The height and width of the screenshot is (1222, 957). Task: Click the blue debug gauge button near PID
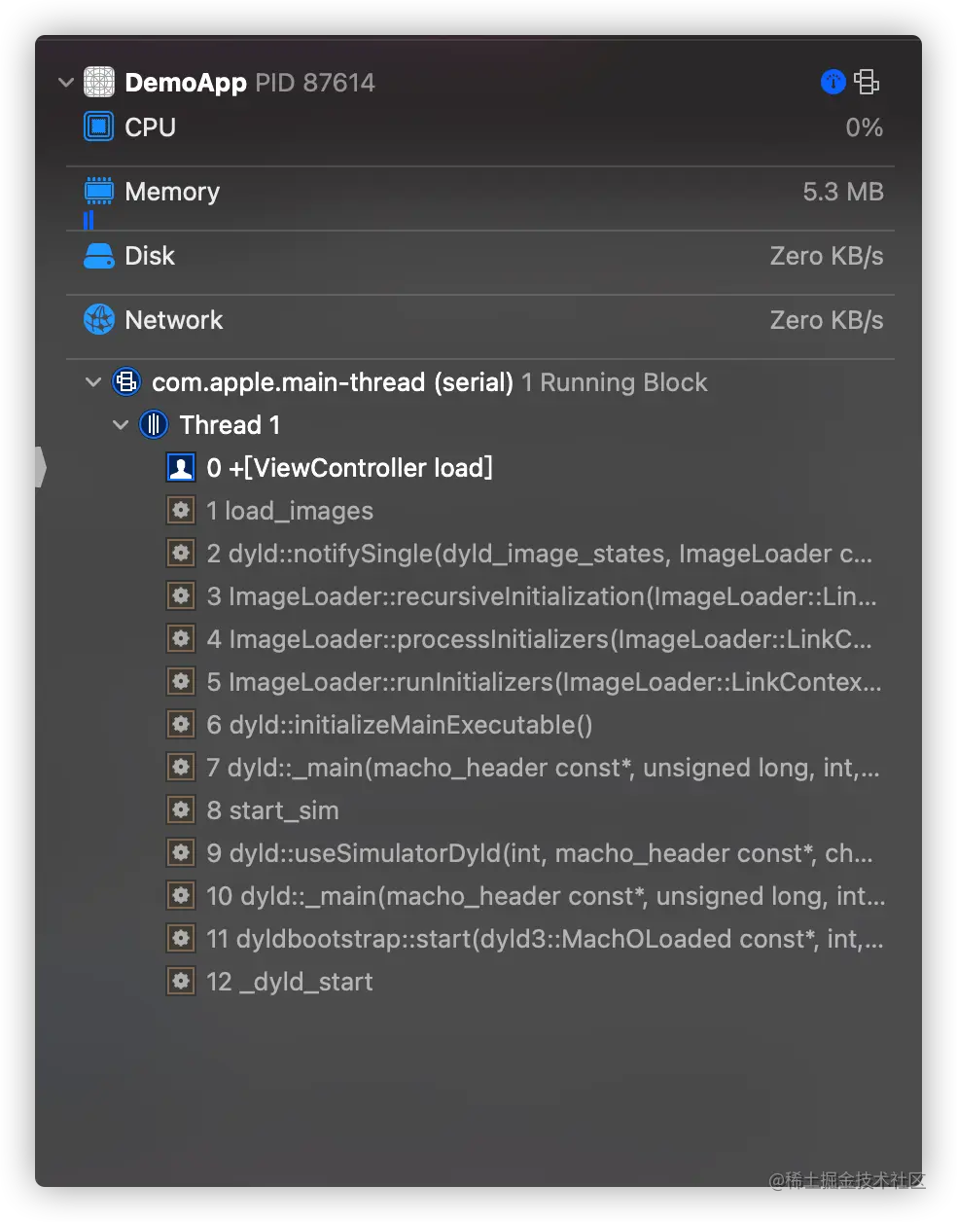(833, 83)
